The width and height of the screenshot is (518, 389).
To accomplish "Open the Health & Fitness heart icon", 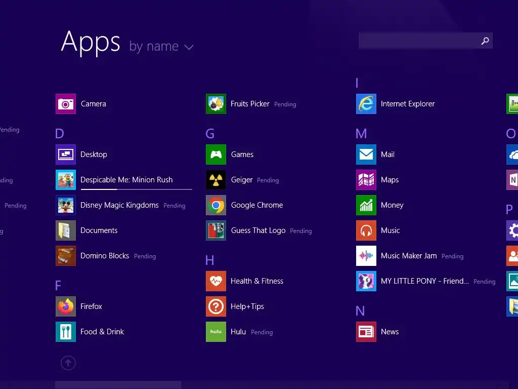I will (215, 281).
